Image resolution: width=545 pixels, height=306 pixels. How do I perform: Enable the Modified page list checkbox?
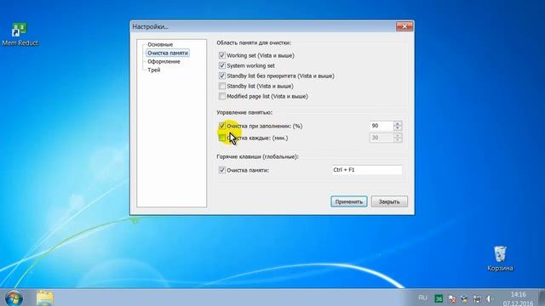222,96
